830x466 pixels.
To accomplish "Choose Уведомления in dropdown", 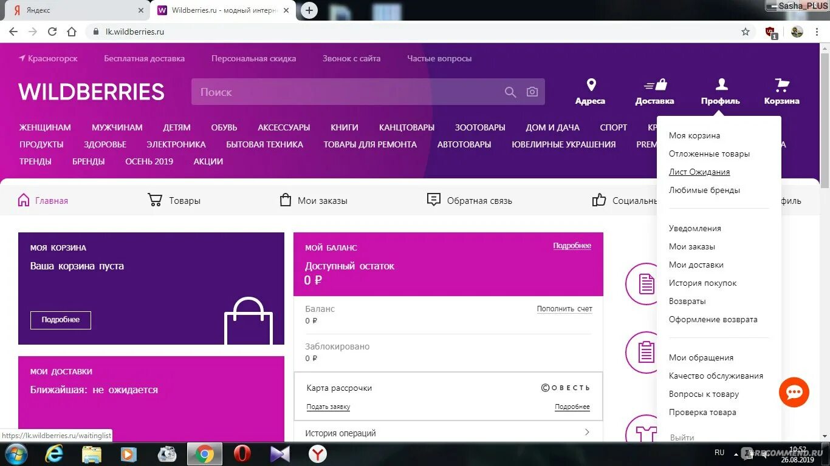I will click(695, 228).
